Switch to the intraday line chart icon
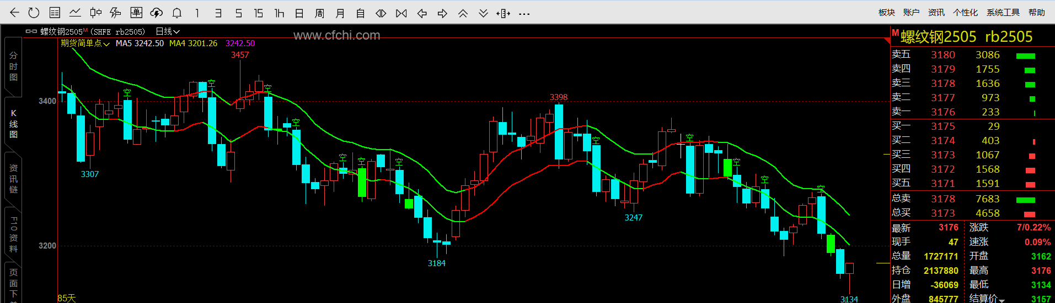Image resolution: width=1055 pixels, height=303 pixels. pos(75,13)
